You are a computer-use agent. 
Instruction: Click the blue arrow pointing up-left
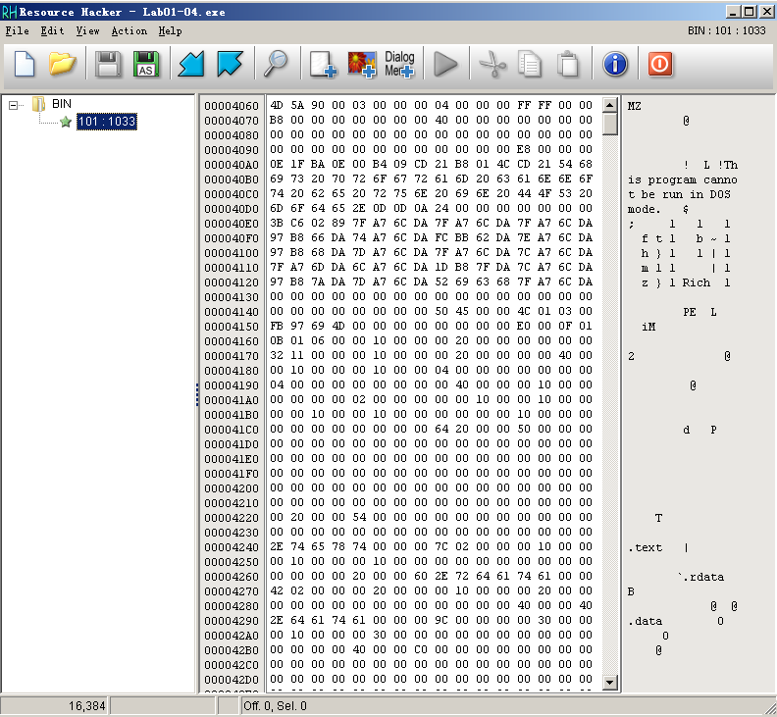click(230, 64)
